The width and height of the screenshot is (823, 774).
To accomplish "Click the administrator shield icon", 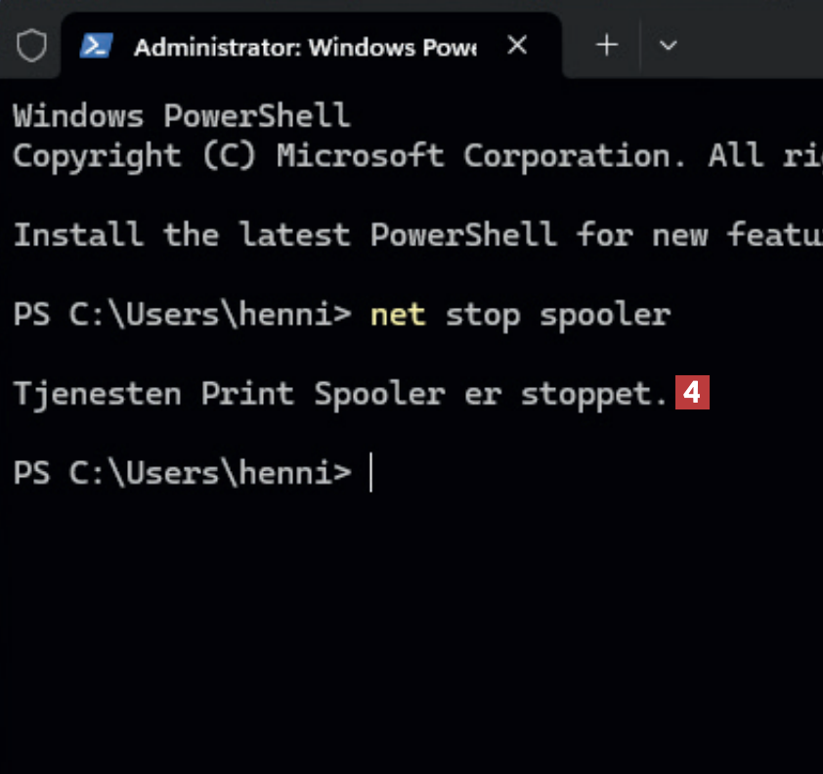I will 32,45.
